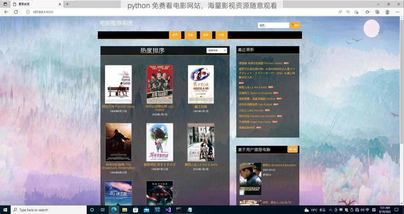Open 天使陷落 Angel Has Fallen link

click(x=255, y=122)
